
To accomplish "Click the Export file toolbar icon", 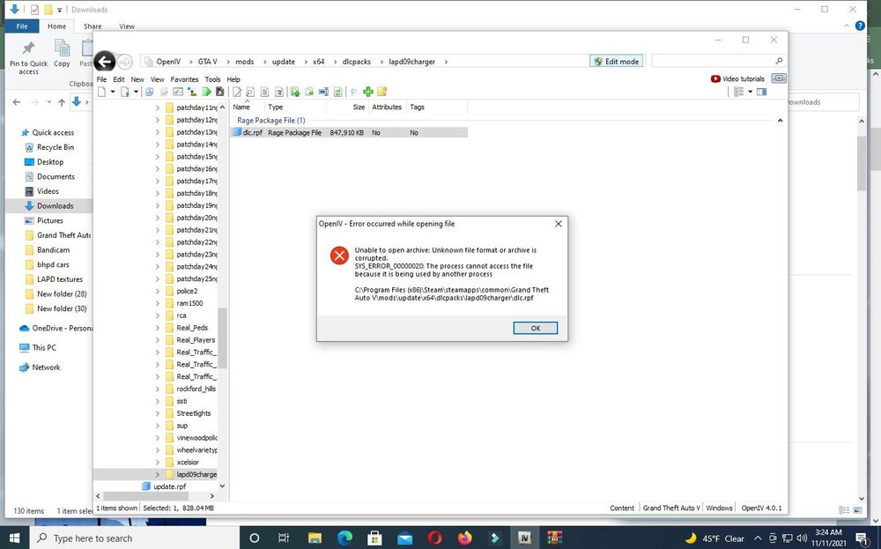I will (309, 92).
